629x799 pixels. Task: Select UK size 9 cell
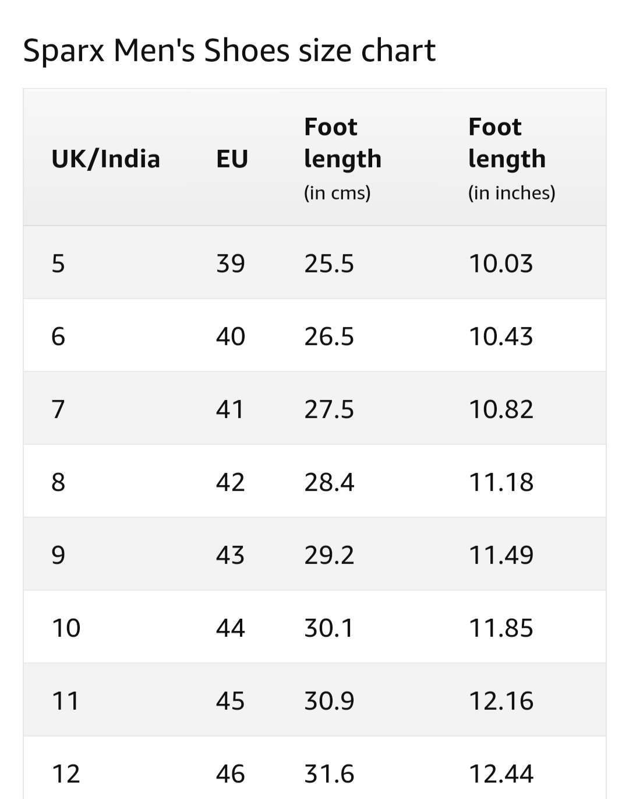pos(58,555)
